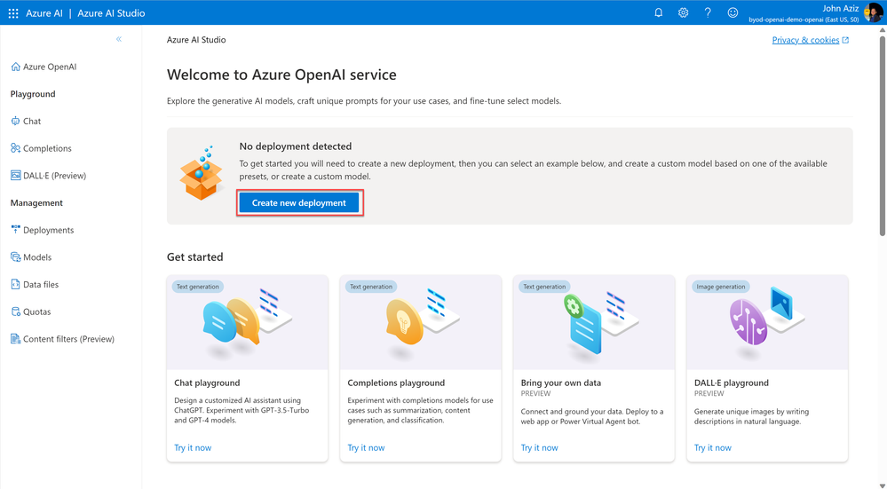887x489 pixels.
Task: Collapse the left navigation sidebar
Action: (119, 39)
